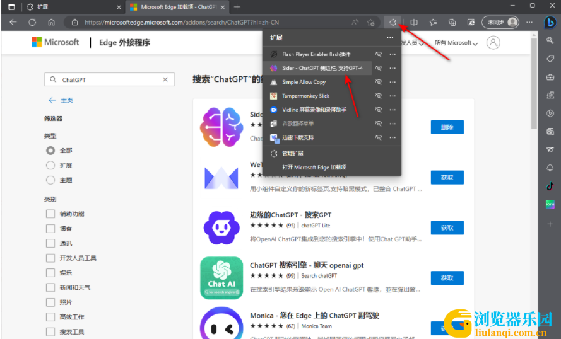Click 获取 for 边缘的ChatGPT - 搜索GPT

point(447,228)
